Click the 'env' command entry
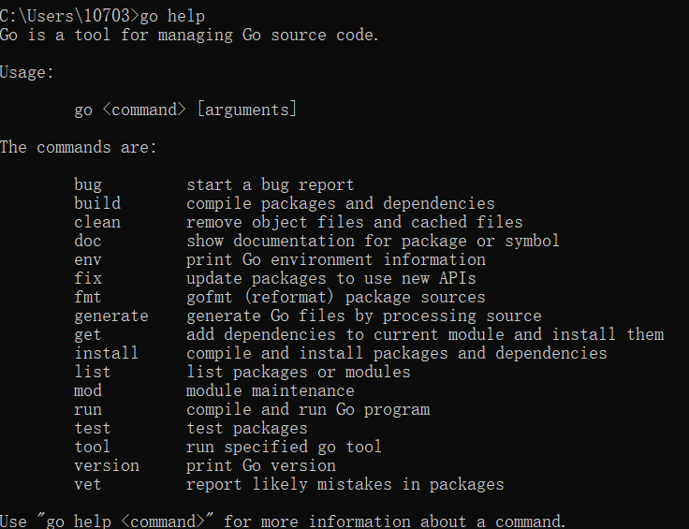This screenshot has width=689, height=529. [88, 259]
